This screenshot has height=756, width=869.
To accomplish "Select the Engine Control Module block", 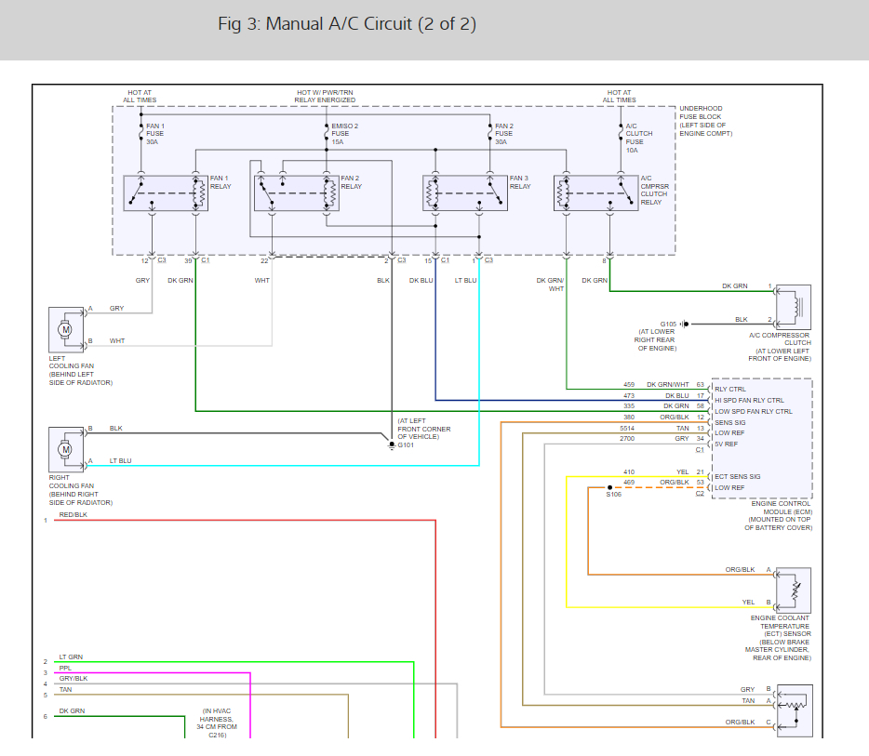I will 762,439.
